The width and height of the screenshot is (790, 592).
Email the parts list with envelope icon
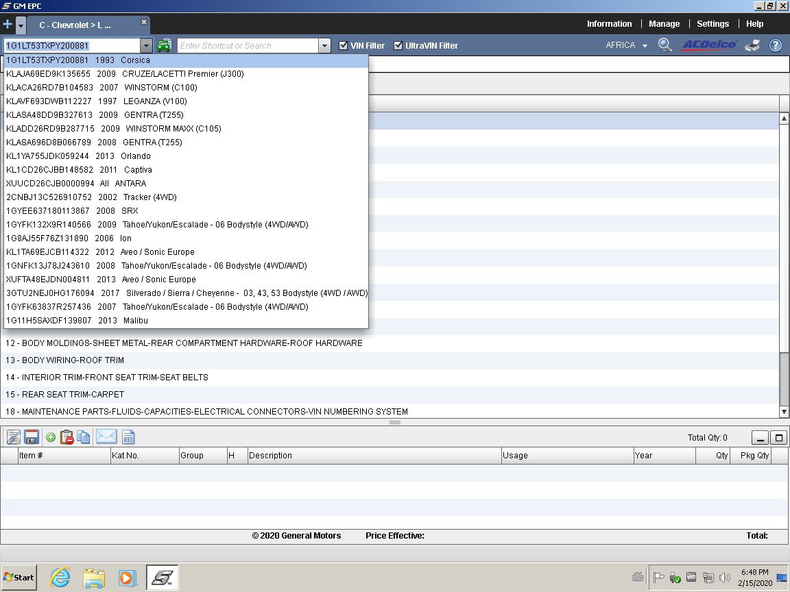pos(106,437)
